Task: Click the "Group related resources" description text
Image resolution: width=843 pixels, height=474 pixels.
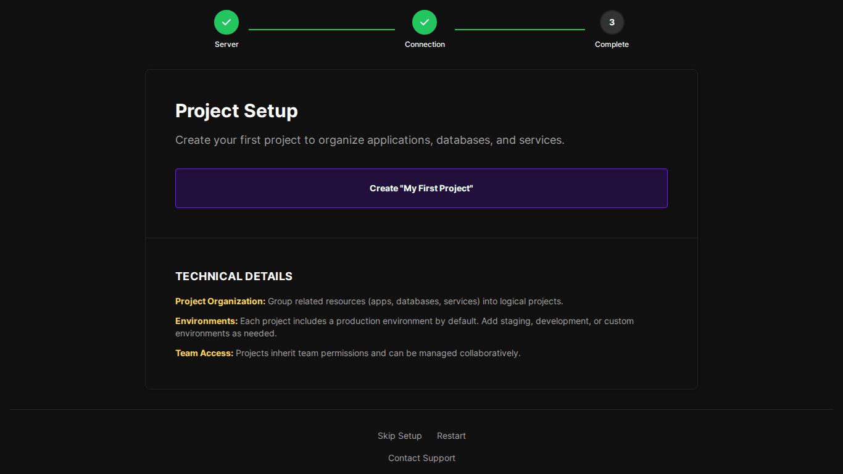Action: click(x=415, y=302)
